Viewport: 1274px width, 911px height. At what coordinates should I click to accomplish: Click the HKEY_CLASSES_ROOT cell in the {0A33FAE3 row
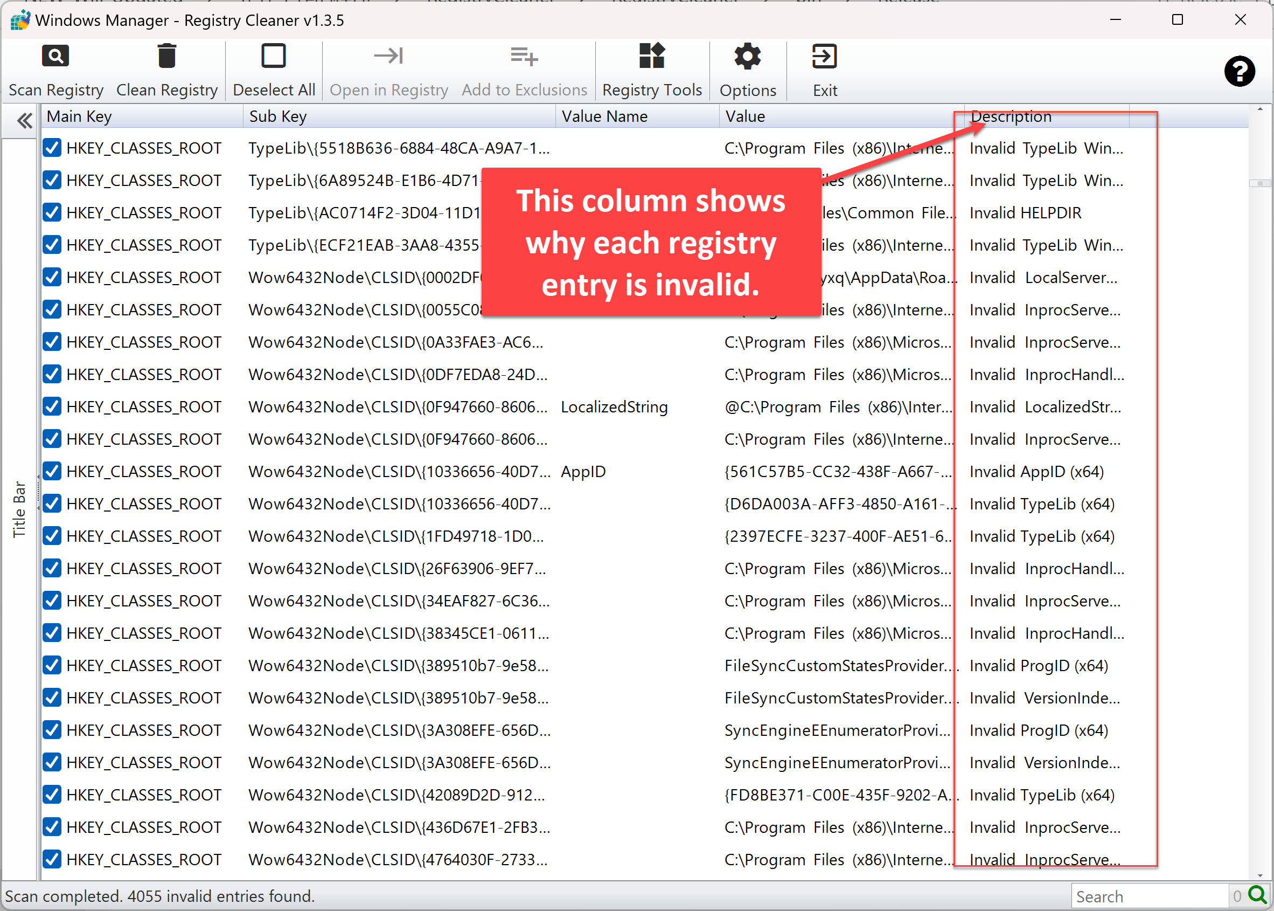click(144, 342)
